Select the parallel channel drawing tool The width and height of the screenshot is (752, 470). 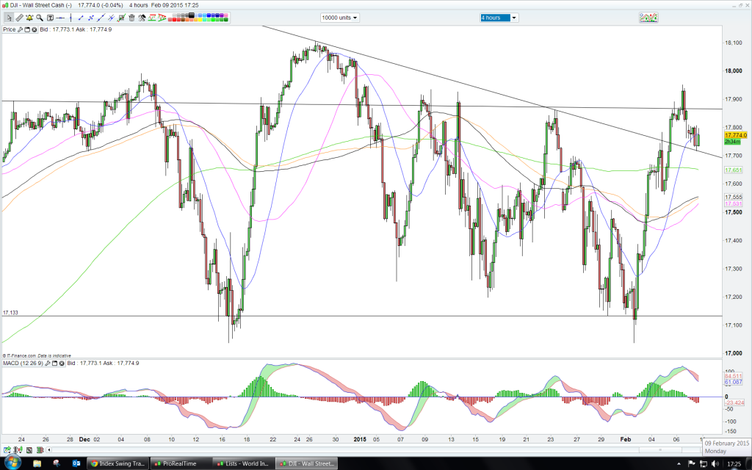[x=111, y=18]
